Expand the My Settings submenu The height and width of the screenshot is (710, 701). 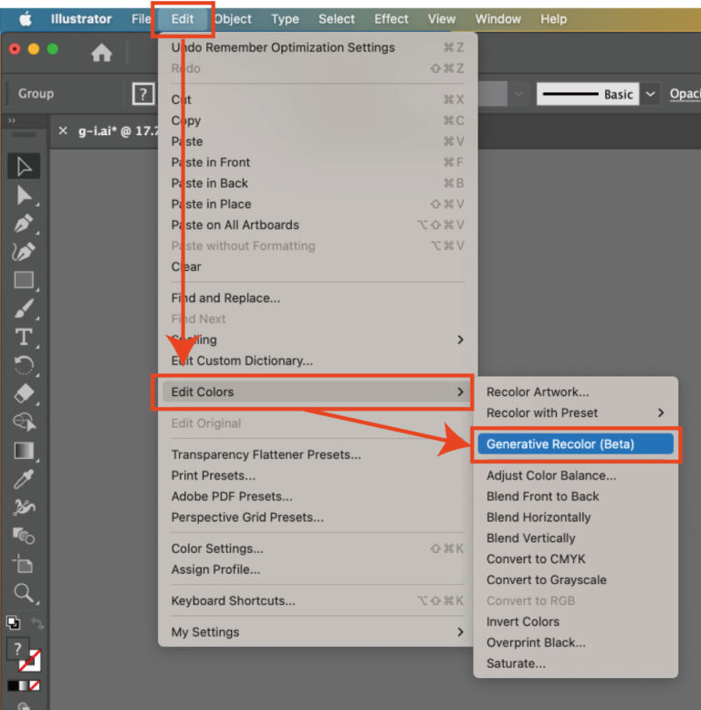tap(317, 632)
